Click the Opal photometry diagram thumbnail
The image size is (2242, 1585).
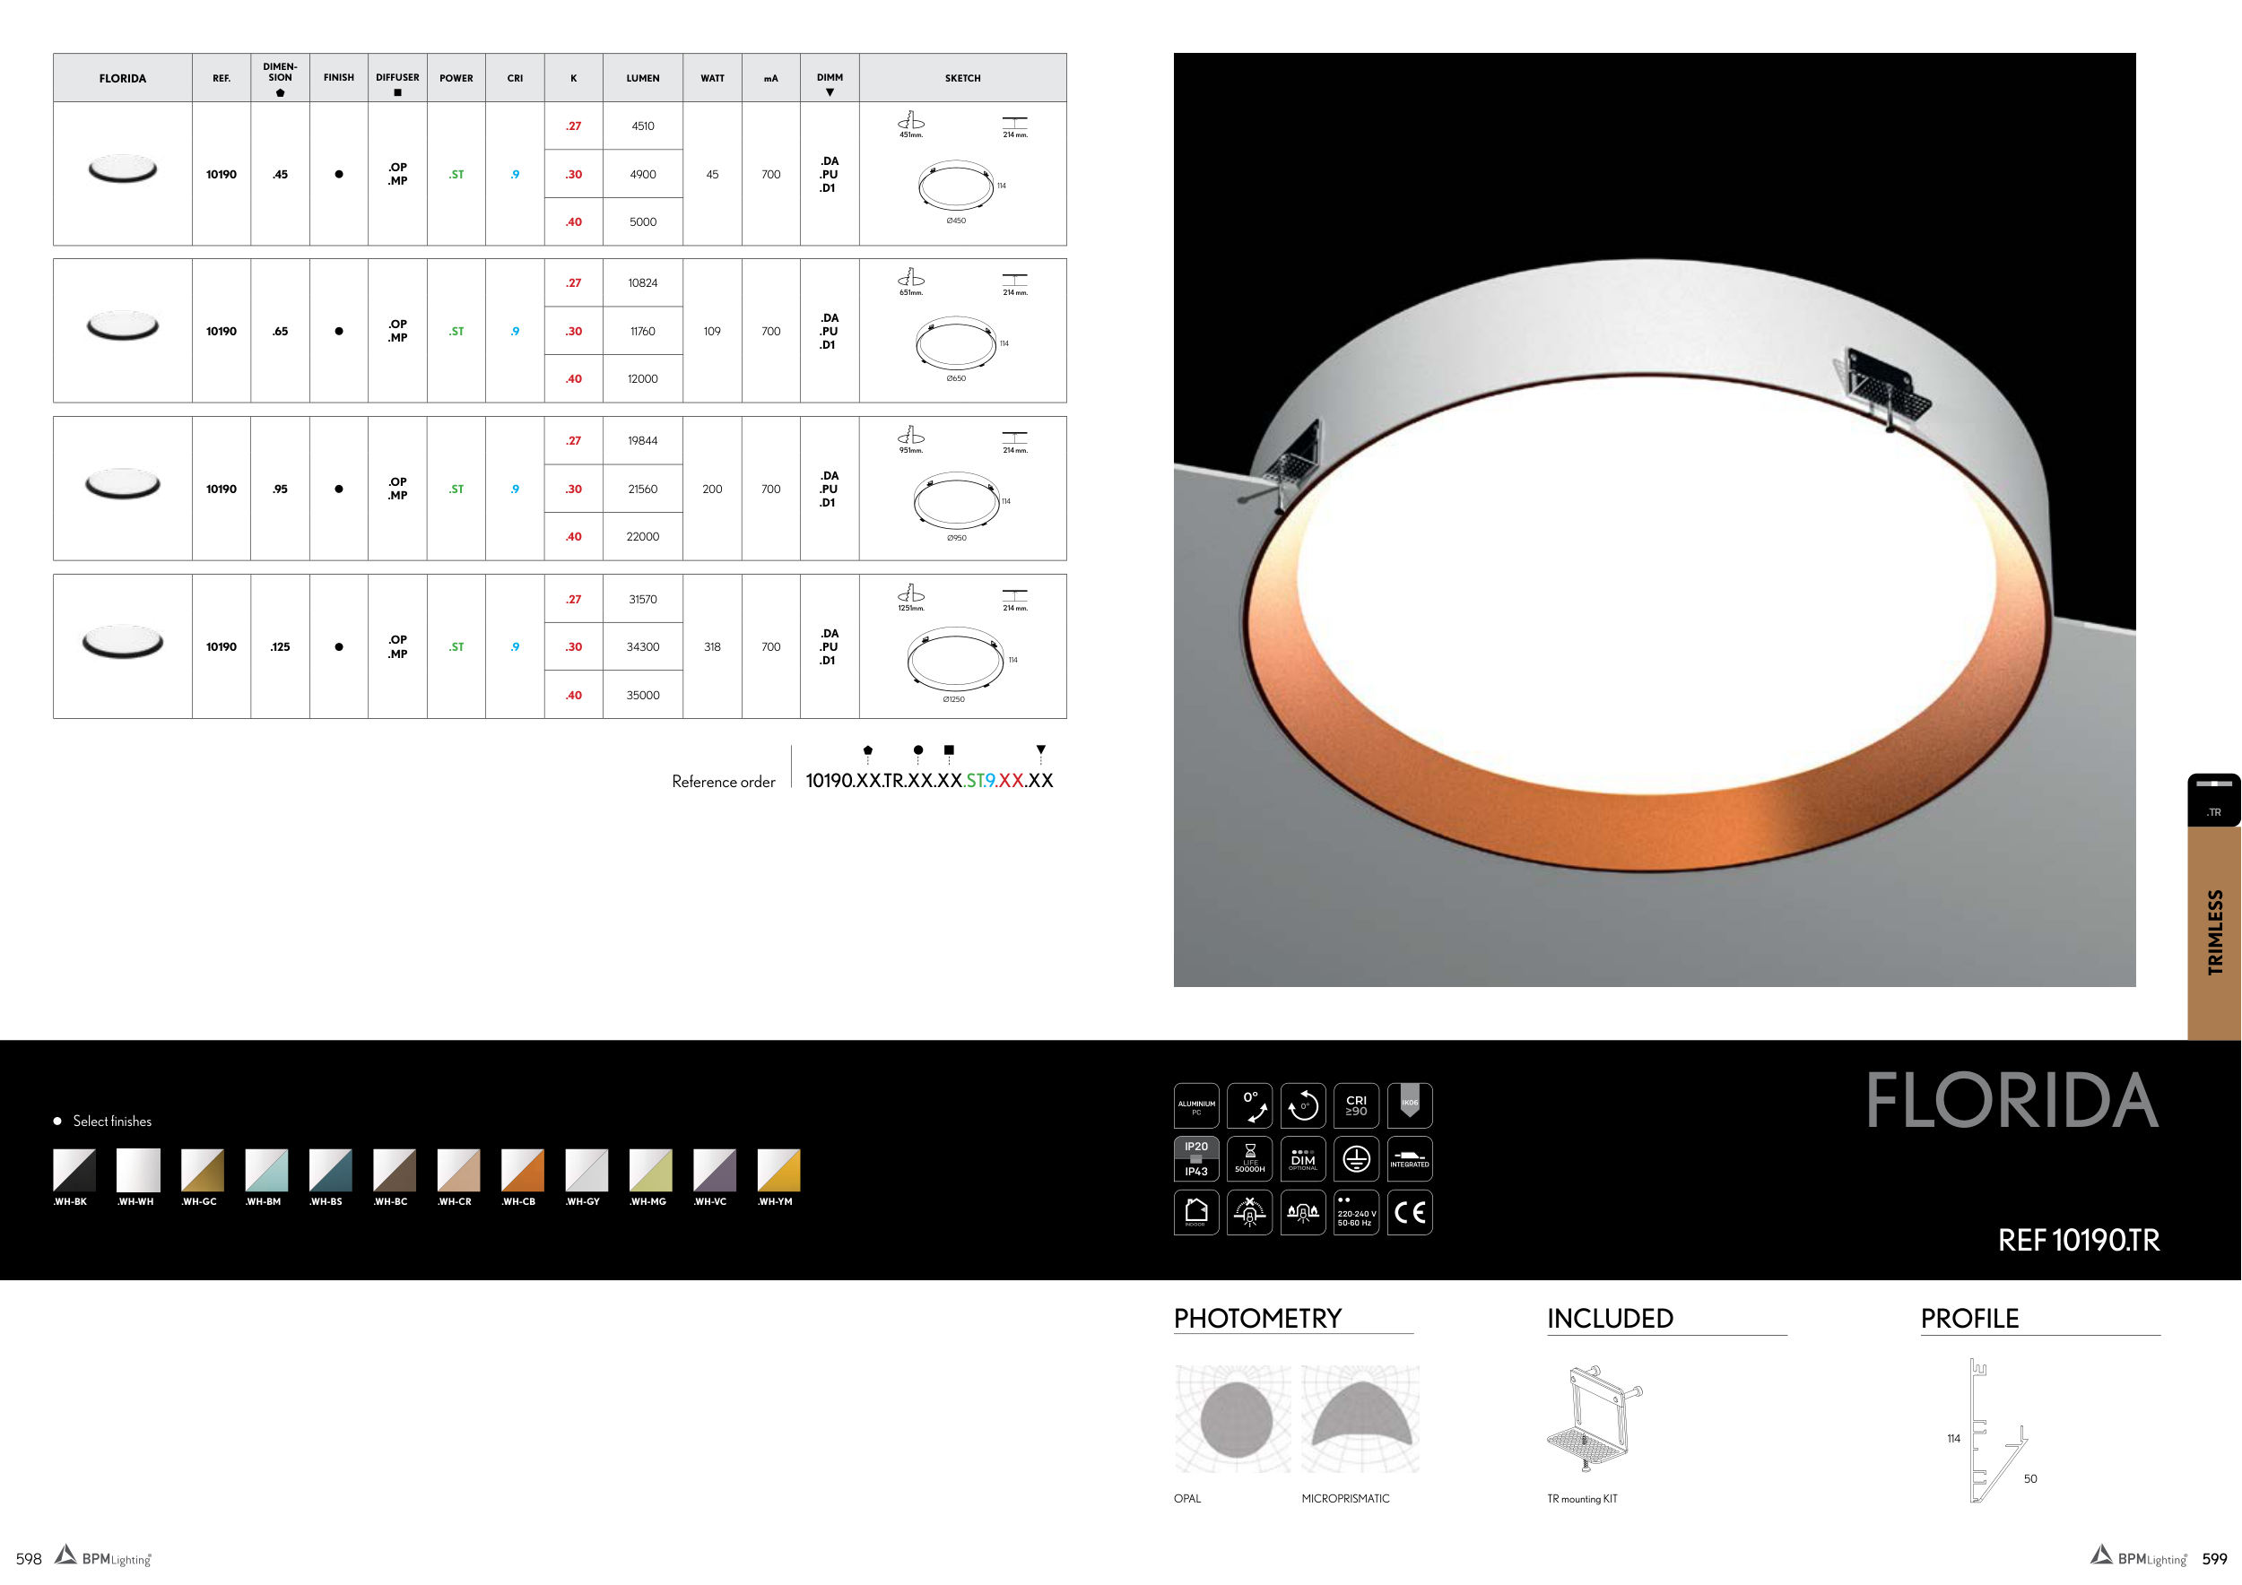[x=1232, y=1419]
